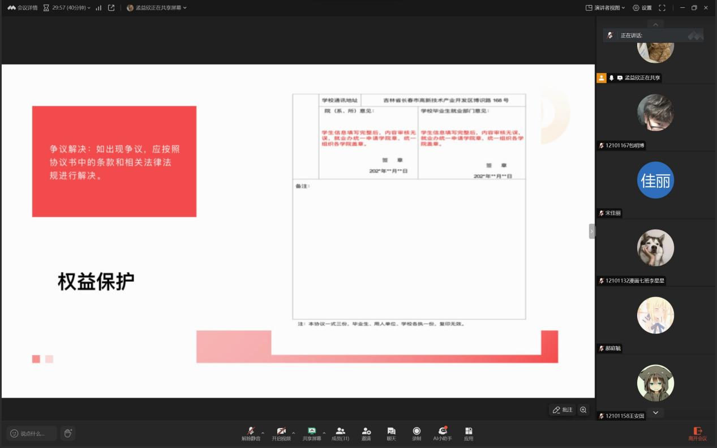Click the network signal strength icon
This screenshot has width=717, height=448.
click(x=98, y=8)
